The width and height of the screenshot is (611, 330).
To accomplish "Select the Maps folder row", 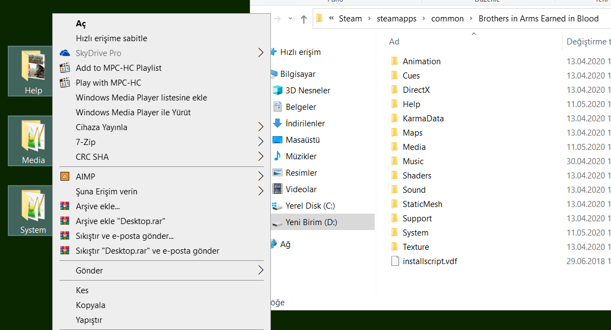I will (x=412, y=133).
